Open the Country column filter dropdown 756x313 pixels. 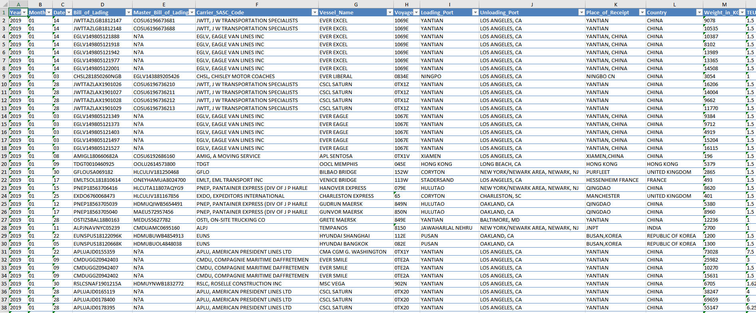point(699,12)
